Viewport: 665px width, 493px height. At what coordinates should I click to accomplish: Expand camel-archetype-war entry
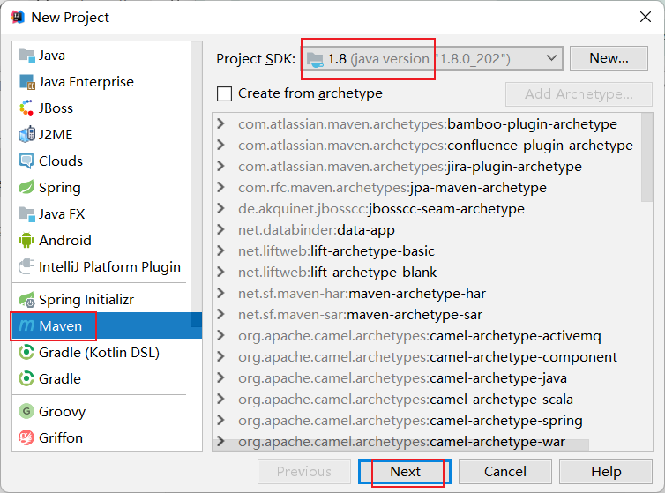click(220, 441)
